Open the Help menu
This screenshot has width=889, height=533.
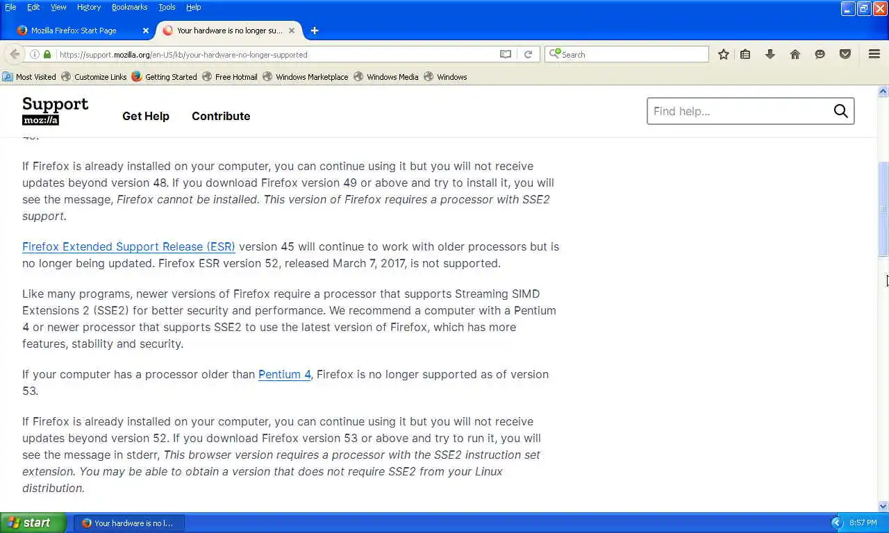tap(193, 7)
